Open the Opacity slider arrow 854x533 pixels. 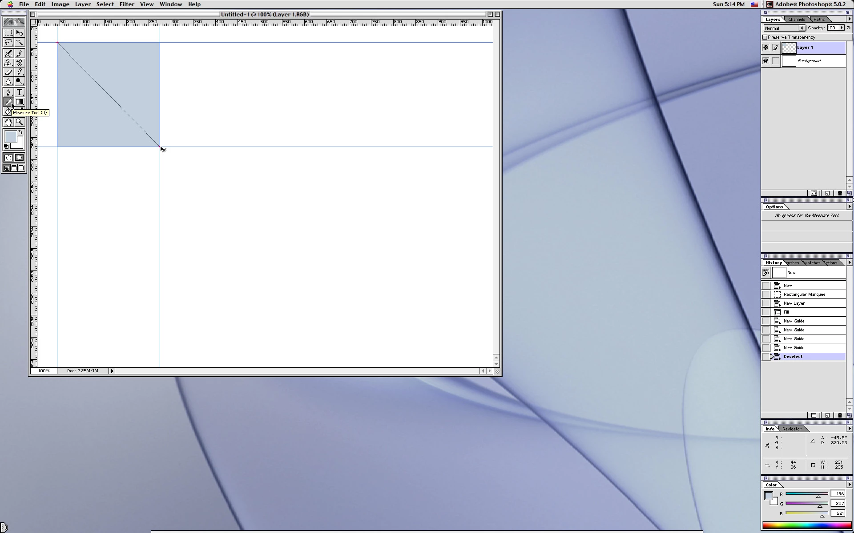click(842, 28)
